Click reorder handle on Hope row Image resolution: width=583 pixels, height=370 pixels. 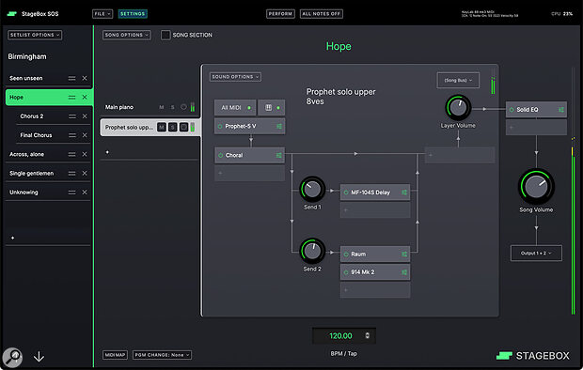click(71, 97)
